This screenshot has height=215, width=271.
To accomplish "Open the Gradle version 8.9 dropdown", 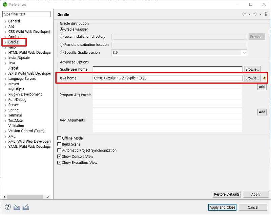I will (245, 53).
